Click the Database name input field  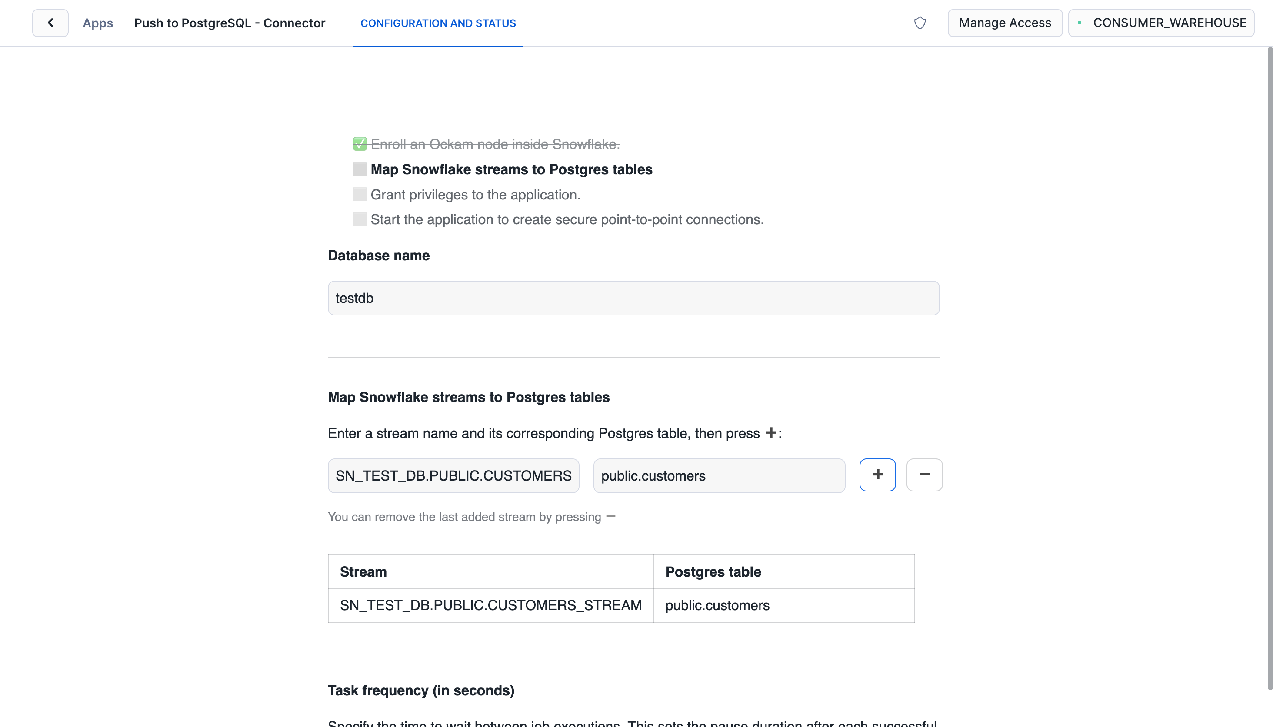pos(634,298)
